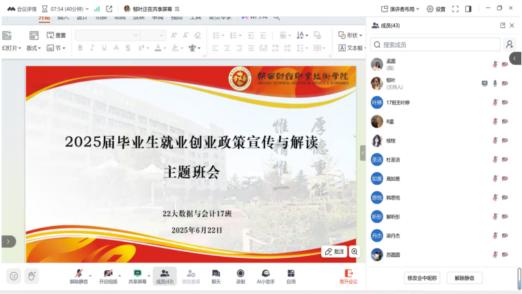Click the highlight color pen in ribbon
The height and width of the screenshot is (294, 522).
175,48
